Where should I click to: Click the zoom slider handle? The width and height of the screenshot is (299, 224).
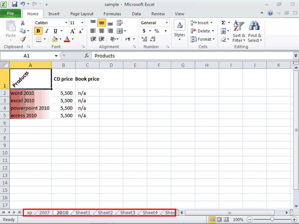(272, 220)
